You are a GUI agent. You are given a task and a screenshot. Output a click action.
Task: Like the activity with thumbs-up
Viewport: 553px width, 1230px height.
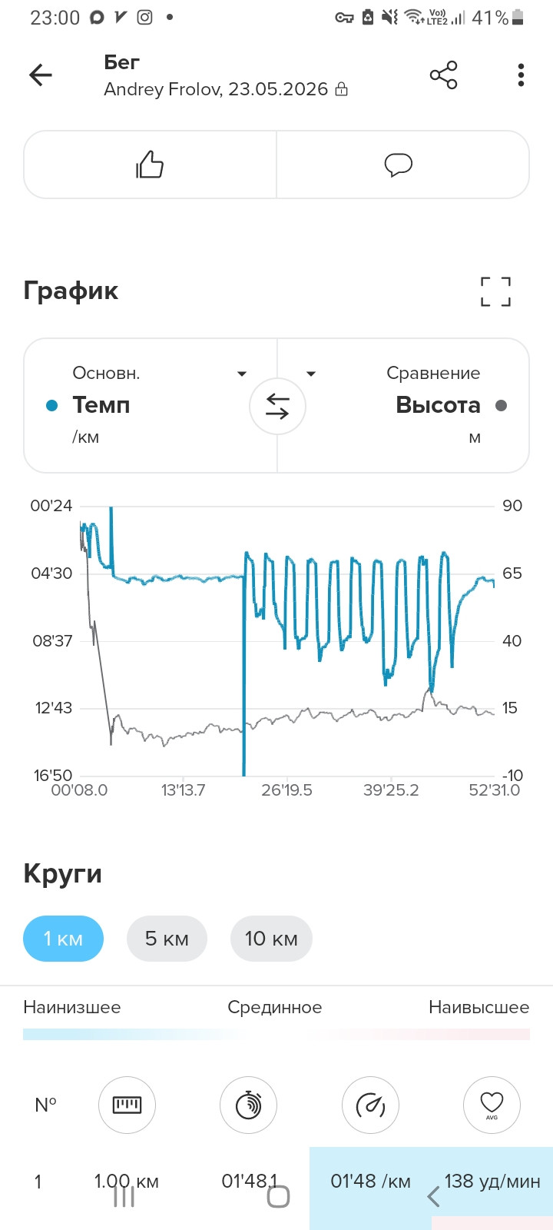click(150, 165)
